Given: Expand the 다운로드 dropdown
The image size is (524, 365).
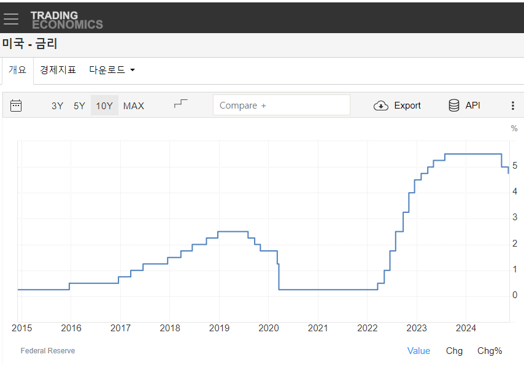Looking at the screenshot, I should 112,70.
